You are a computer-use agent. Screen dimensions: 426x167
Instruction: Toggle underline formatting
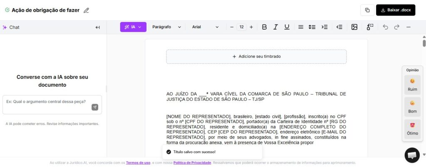coord(287,27)
